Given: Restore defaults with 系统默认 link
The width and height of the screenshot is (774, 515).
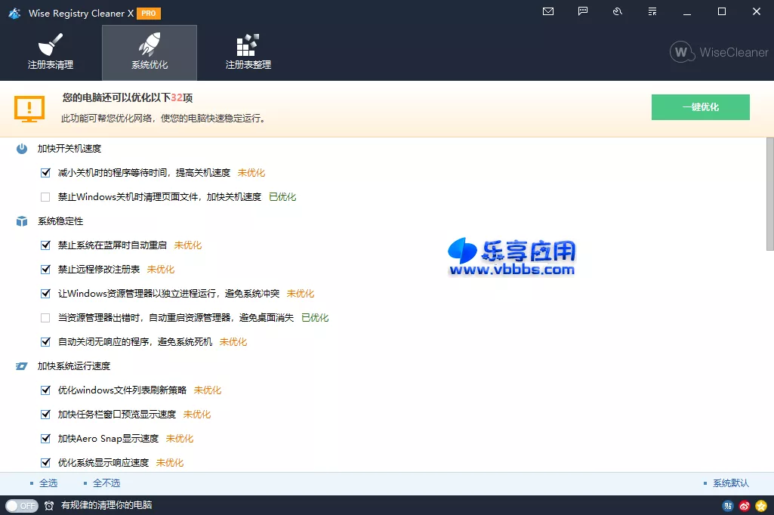Looking at the screenshot, I should click(x=729, y=483).
